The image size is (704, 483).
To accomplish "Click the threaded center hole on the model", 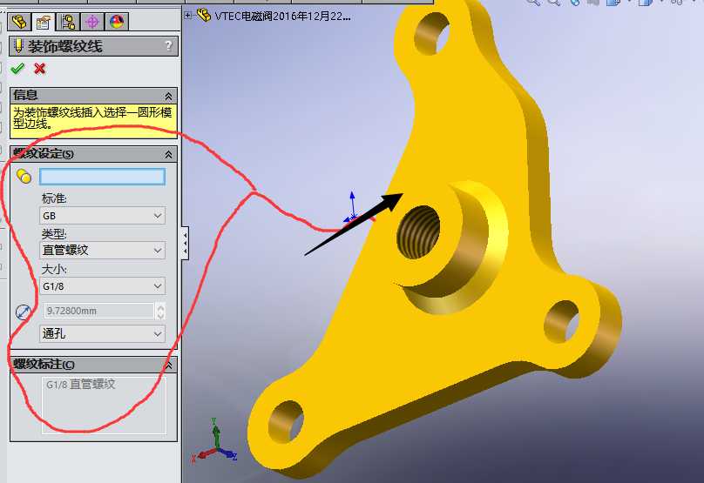I will (418, 231).
